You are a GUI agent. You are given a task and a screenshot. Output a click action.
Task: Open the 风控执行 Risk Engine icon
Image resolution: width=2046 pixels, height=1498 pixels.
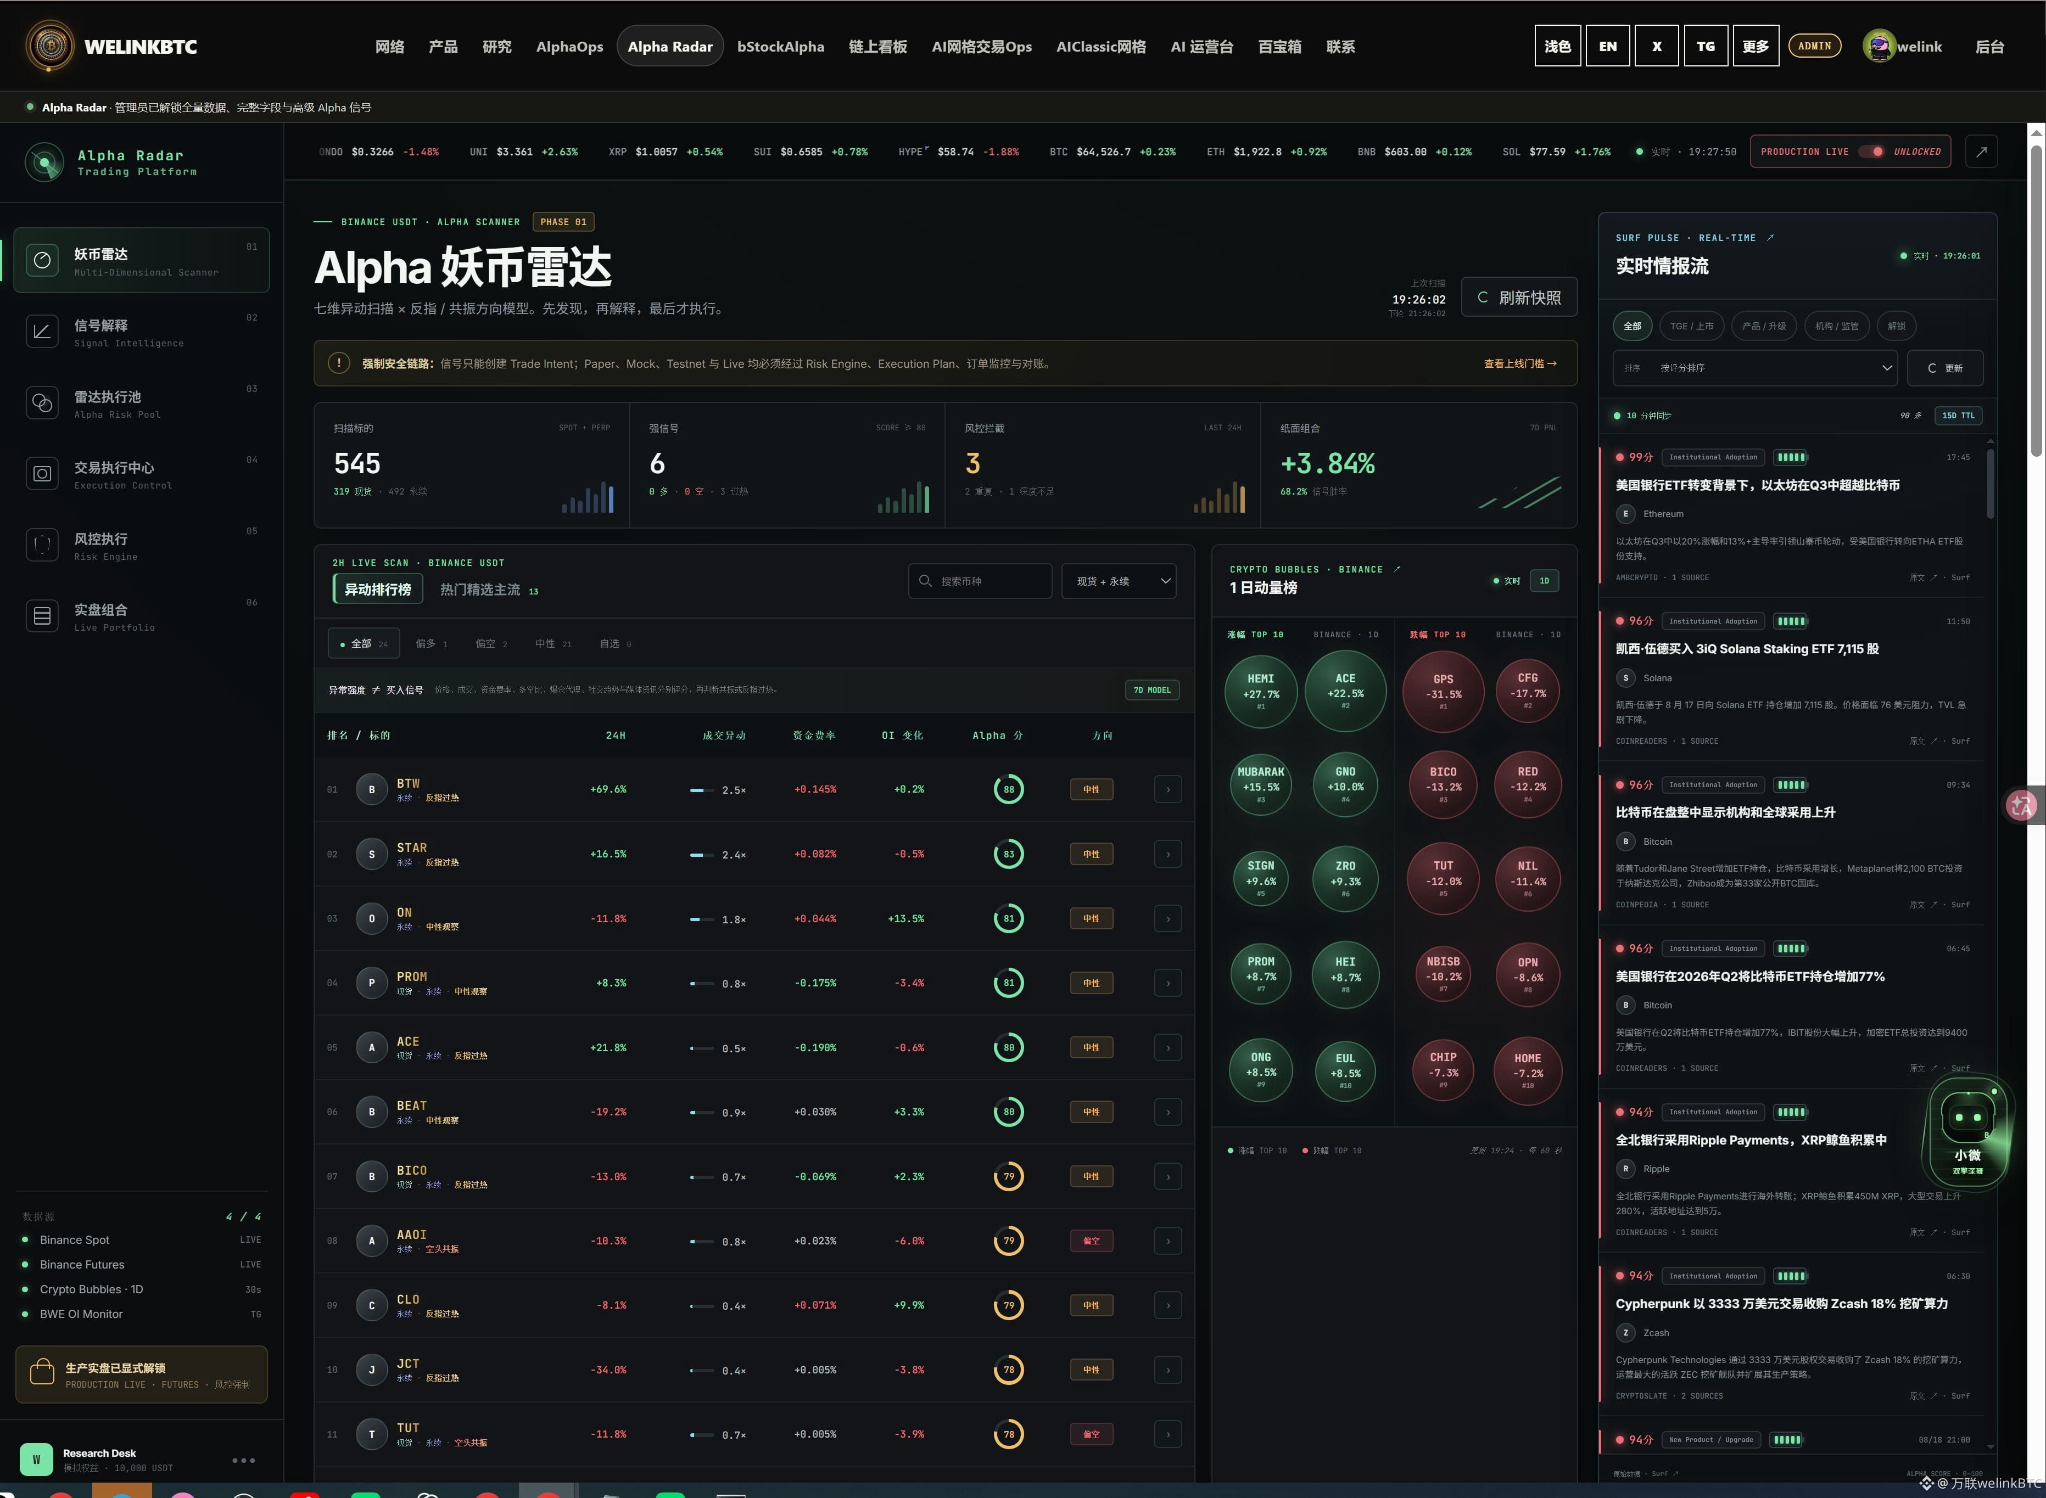42,545
